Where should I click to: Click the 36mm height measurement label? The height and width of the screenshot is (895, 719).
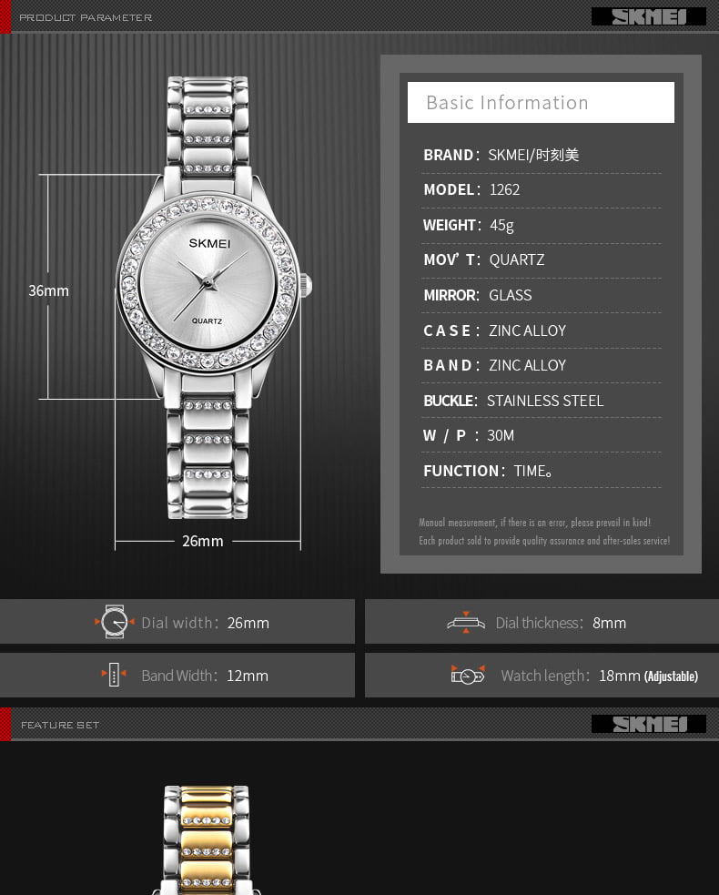coord(49,290)
